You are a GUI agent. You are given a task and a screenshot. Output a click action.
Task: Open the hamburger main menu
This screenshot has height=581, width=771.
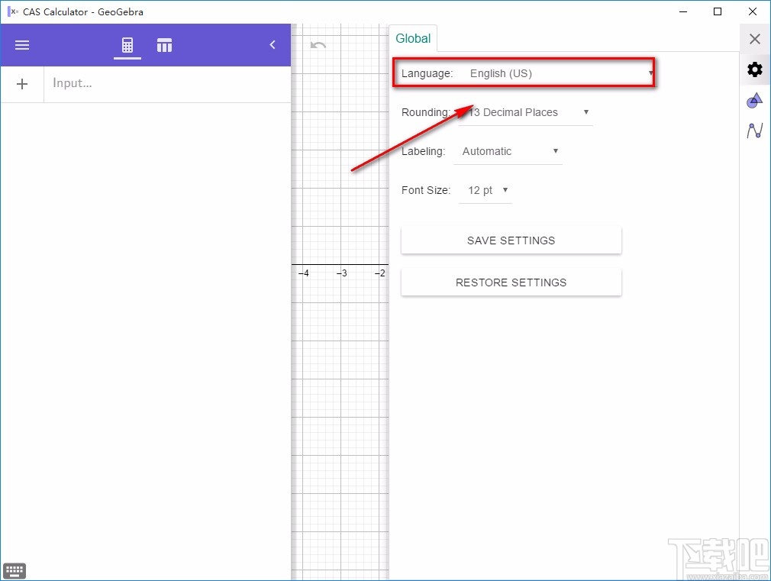21,45
